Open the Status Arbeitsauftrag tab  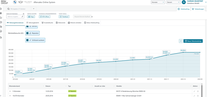pos(92,23)
